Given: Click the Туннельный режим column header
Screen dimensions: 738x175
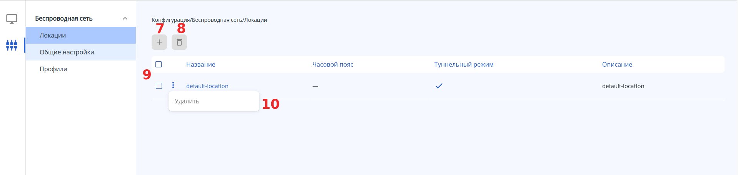Looking at the screenshot, I should point(464,64).
